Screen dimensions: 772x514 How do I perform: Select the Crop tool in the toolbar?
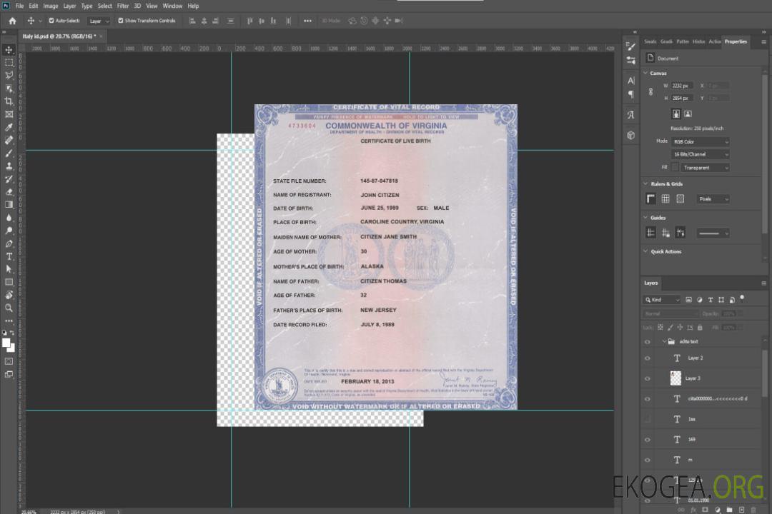pos(9,101)
